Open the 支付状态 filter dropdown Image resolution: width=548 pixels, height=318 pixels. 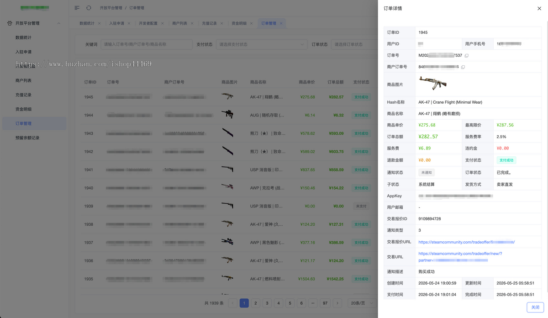pyautogui.click(x=262, y=44)
